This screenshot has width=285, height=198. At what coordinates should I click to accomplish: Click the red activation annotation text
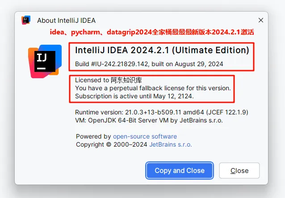[x=151, y=33]
